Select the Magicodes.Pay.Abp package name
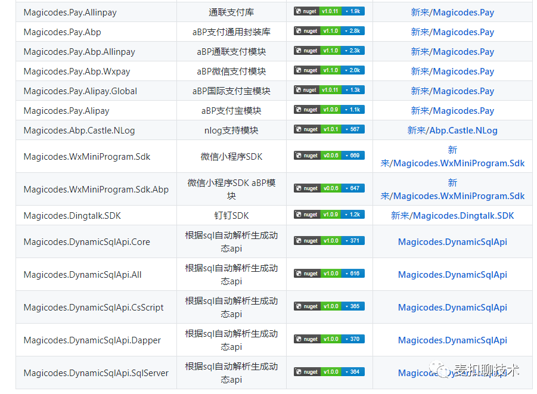The width and height of the screenshot is (537, 394). click(x=63, y=32)
